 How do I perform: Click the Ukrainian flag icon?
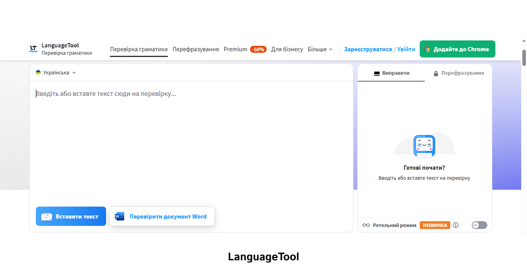click(x=38, y=72)
